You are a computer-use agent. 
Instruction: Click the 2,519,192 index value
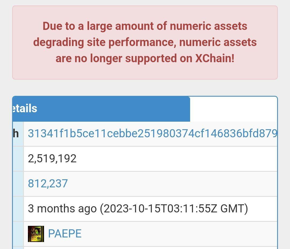pyautogui.click(x=52, y=159)
